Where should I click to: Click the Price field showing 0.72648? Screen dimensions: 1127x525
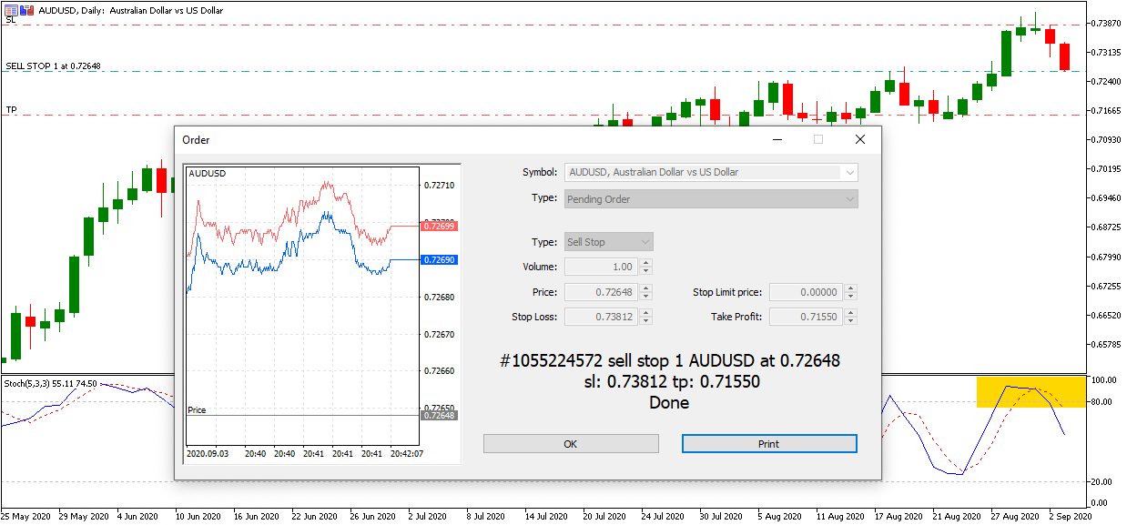(602, 292)
